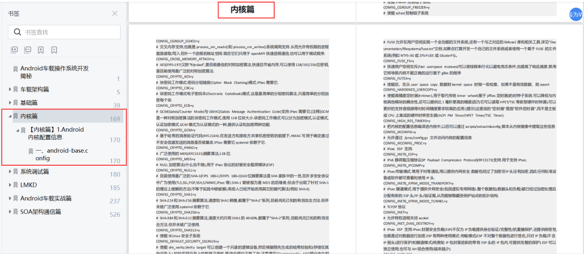
Task: Click the line CONFIG_IKCONFIG_PROC=y
Action: 406,143
